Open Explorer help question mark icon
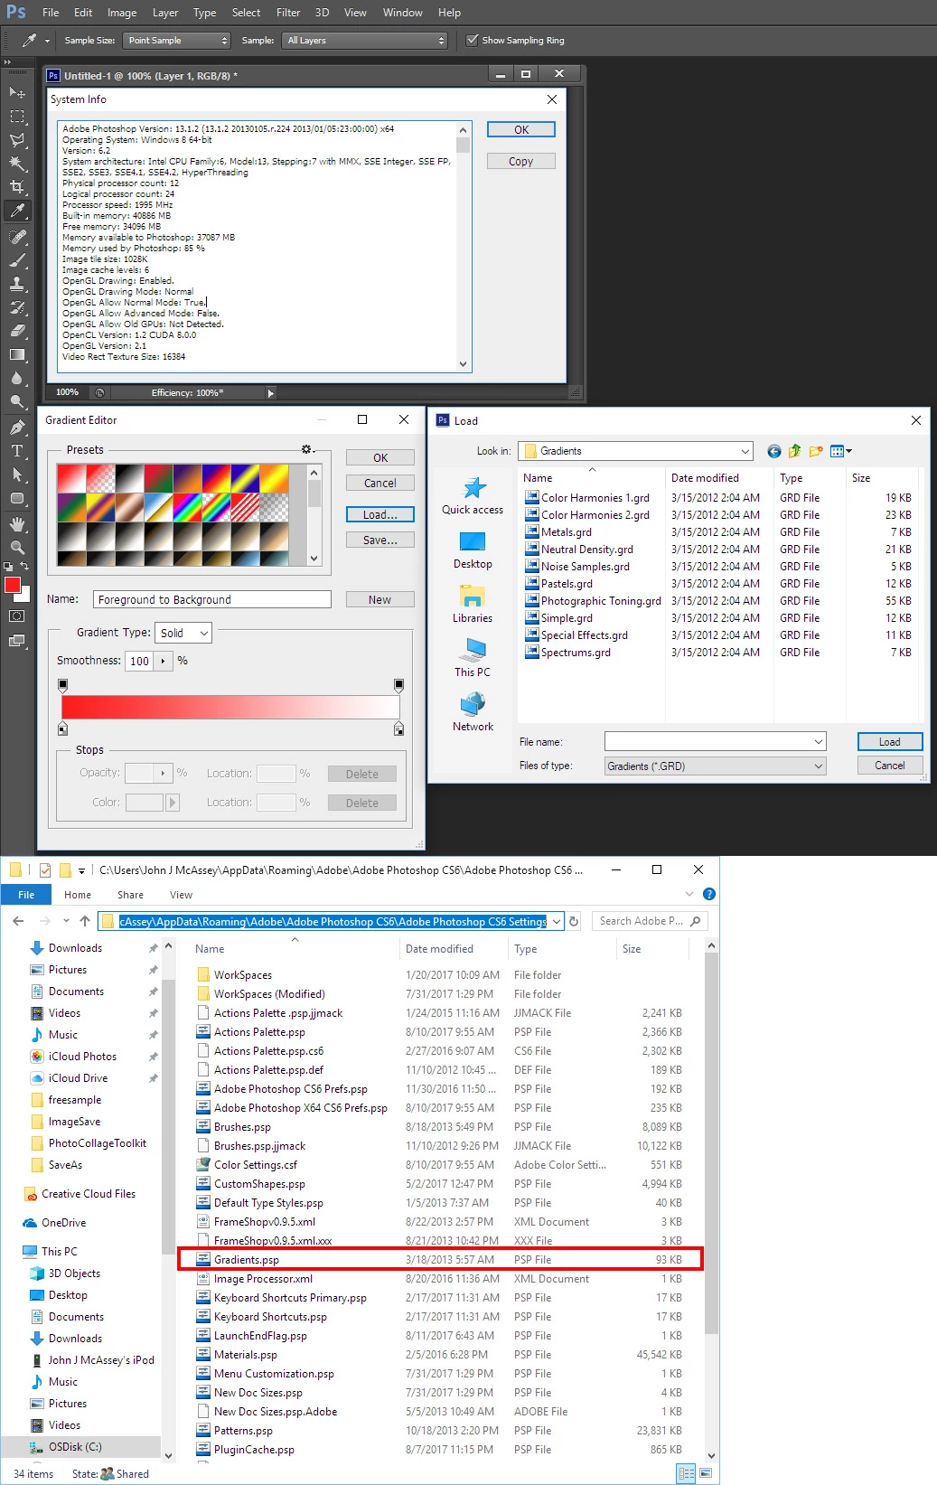Viewport: 937px width, 1485px height. 709,894
